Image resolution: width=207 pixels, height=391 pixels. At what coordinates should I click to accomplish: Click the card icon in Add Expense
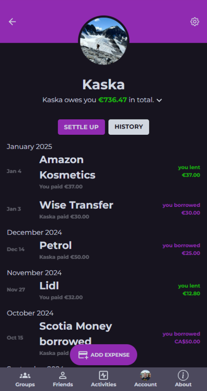(83, 355)
